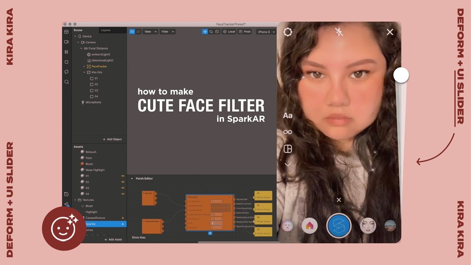Click the Add Asset button
This screenshot has width=471, height=265.
click(113, 240)
